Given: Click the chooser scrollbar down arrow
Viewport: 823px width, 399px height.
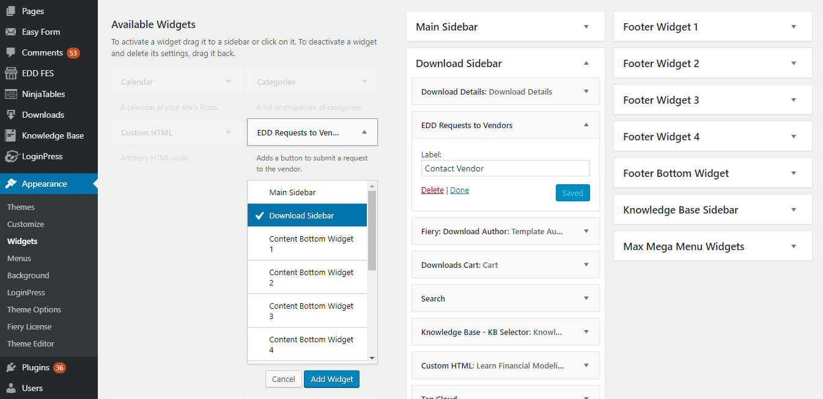Looking at the screenshot, I should (372, 358).
